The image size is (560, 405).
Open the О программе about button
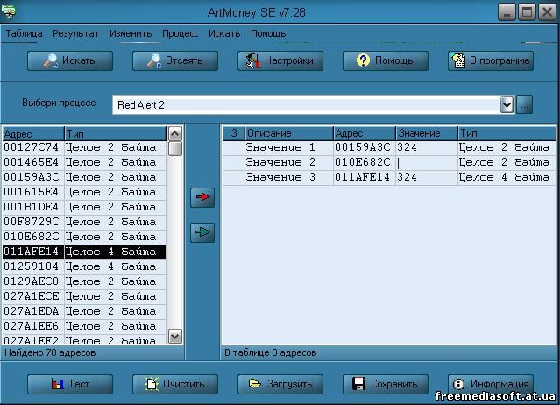pos(491,60)
